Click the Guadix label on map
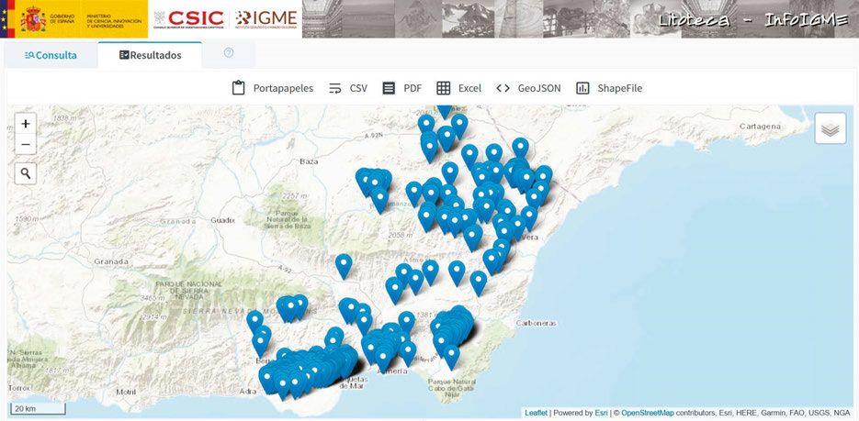 223,220
